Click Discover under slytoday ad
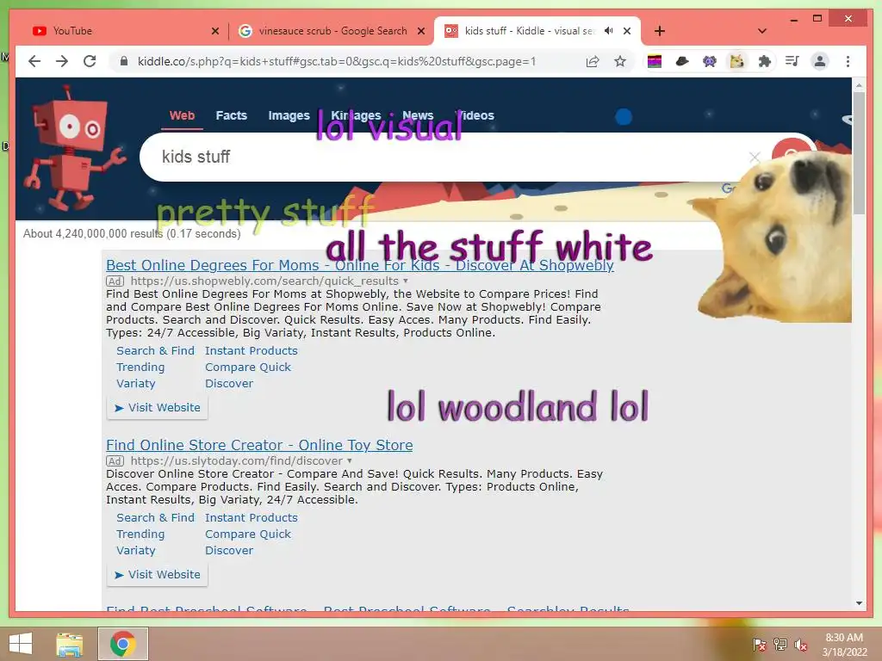Screen dimensions: 882x661 (x=229, y=550)
